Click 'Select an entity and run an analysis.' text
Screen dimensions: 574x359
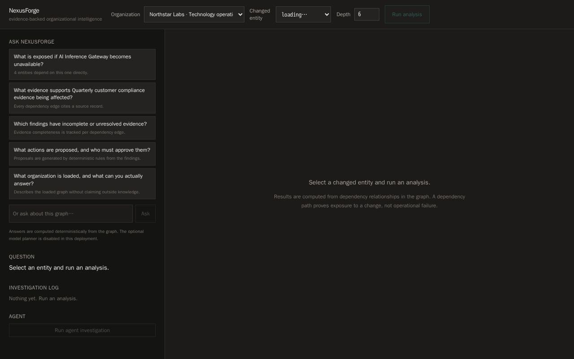pyautogui.click(x=59, y=267)
